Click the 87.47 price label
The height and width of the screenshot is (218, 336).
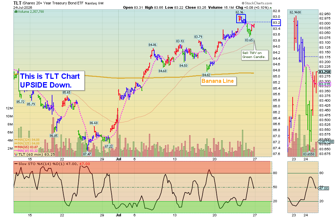[x=87, y=154]
